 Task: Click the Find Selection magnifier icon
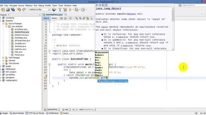click(x=77, y=18)
